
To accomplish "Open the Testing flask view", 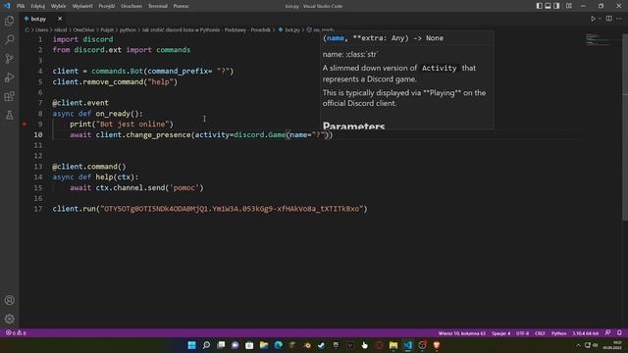I will tap(9, 116).
